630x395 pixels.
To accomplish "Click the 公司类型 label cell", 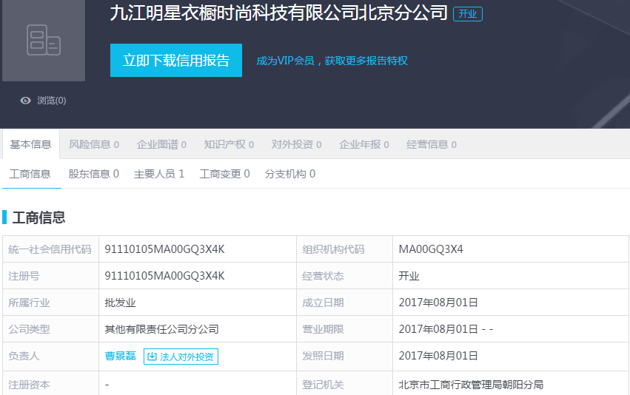I will (x=50, y=329).
